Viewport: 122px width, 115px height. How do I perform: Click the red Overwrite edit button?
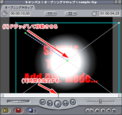click(x=18, y=111)
